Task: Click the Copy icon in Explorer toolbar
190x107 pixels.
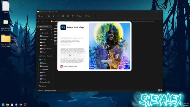Action: point(53,16)
